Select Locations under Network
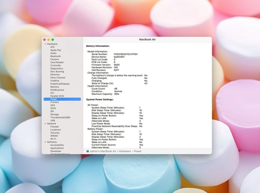The width and height of the screenshot is (260, 193). tap(55, 130)
